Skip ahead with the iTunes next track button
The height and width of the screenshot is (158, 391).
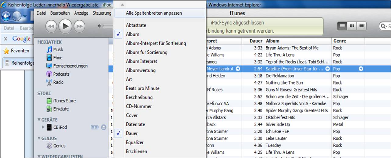[79, 27]
